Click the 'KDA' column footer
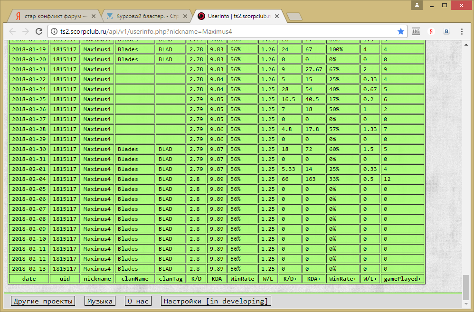 coord(217,279)
